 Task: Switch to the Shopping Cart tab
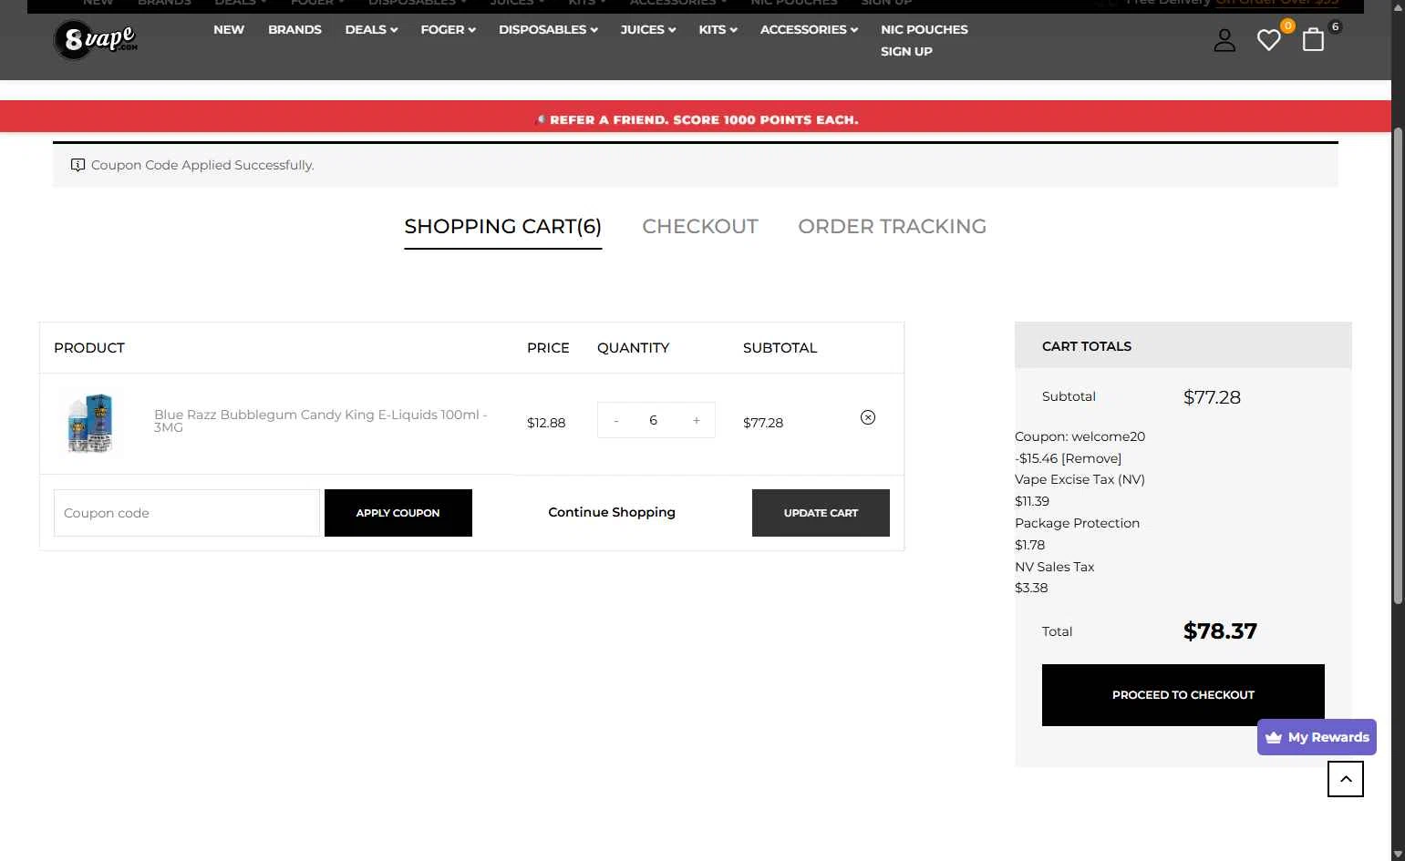point(503,227)
